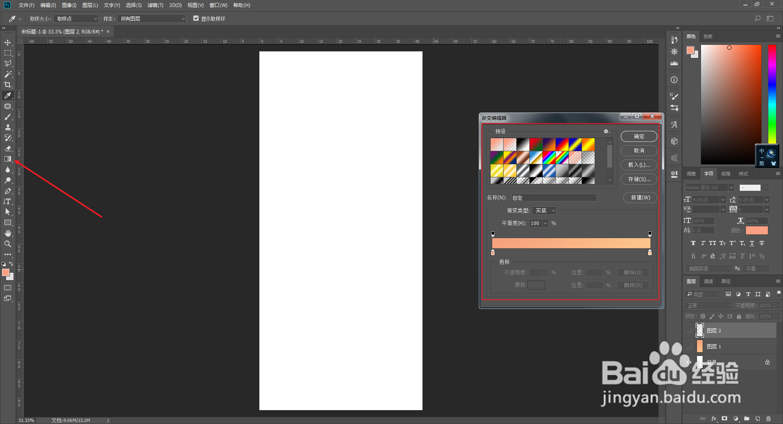This screenshot has width=783, height=424.
Task: Show 图层 1 layer visibility
Action: pyautogui.click(x=689, y=347)
